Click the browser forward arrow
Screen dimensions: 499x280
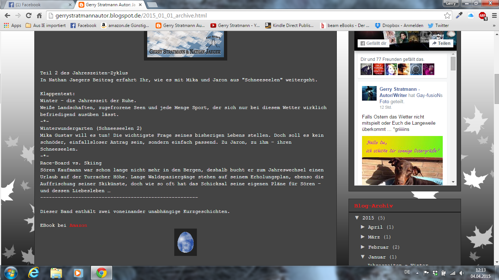coord(18,16)
